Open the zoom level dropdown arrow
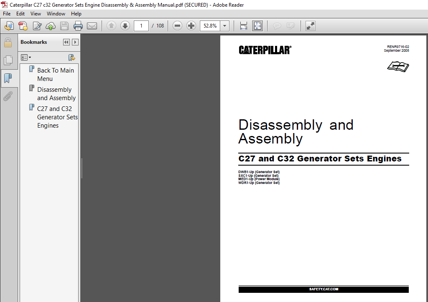Screen dimensions: 428x302 pyautogui.click(x=224, y=26)
